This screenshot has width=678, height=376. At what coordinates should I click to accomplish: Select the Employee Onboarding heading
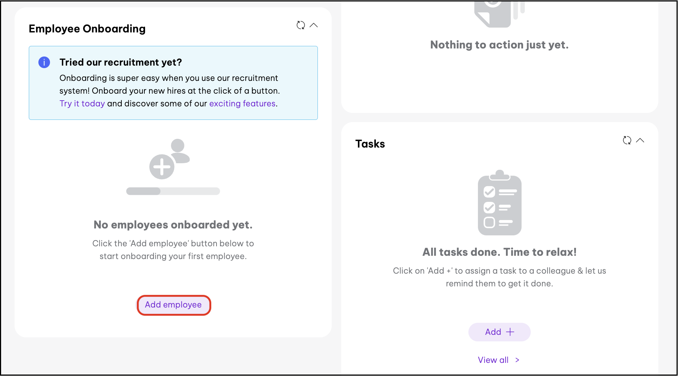click(87, 29)
